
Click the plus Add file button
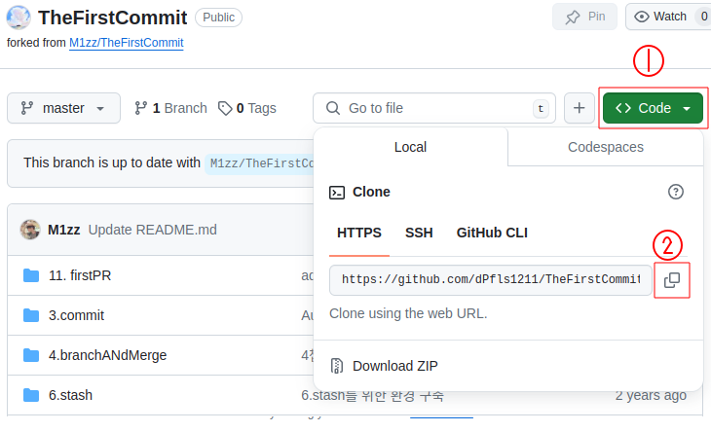point(580,108)
